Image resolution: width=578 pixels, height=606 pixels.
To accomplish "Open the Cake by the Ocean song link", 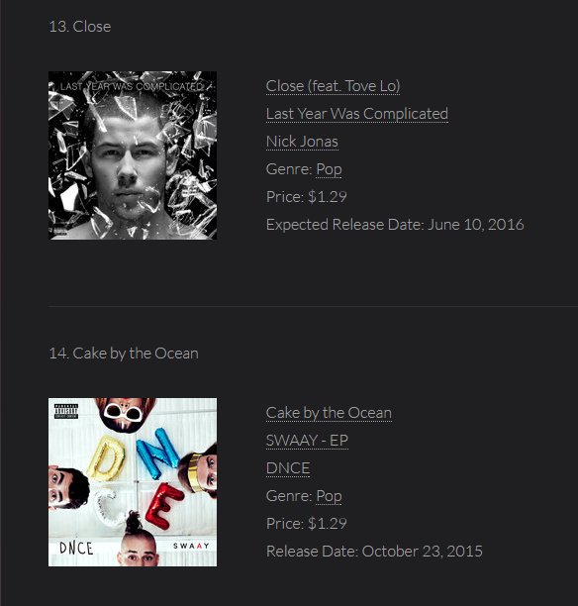I will point(329,413).
